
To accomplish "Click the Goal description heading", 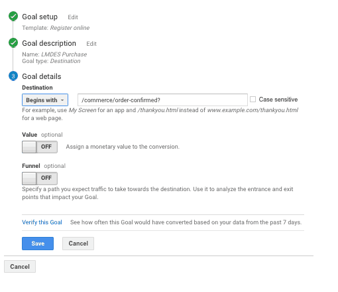I will pos(49,43).
